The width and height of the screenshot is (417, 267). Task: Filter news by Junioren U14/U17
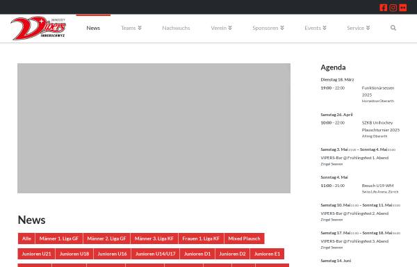155,254
